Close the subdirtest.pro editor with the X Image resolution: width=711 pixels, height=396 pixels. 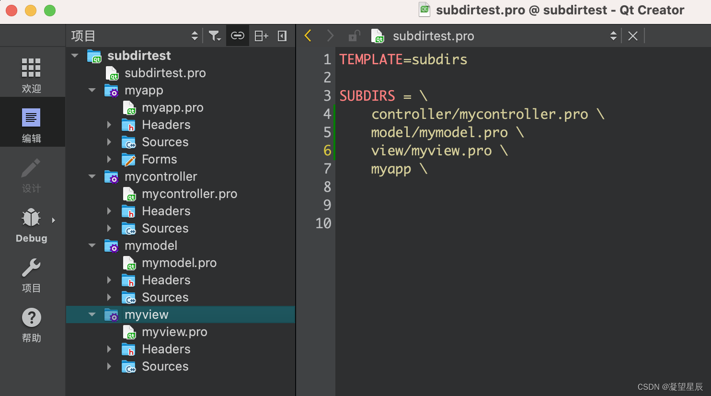pyautogui.click(x=632, y=35)
